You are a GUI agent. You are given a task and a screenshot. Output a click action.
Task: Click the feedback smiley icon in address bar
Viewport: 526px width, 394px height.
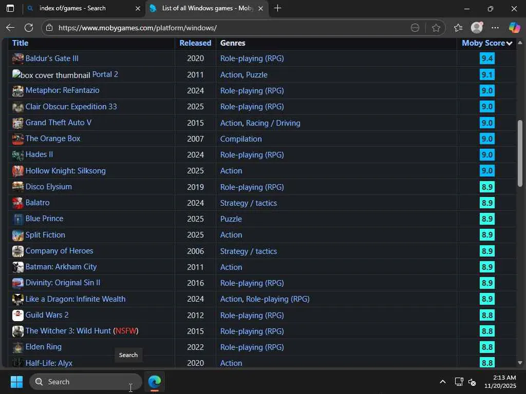(x=415, y=28)
